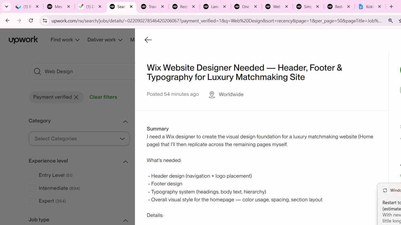This screenshot has height=225, width=401.
Task: Collapse the Category filter section
Action: (125, 122)
